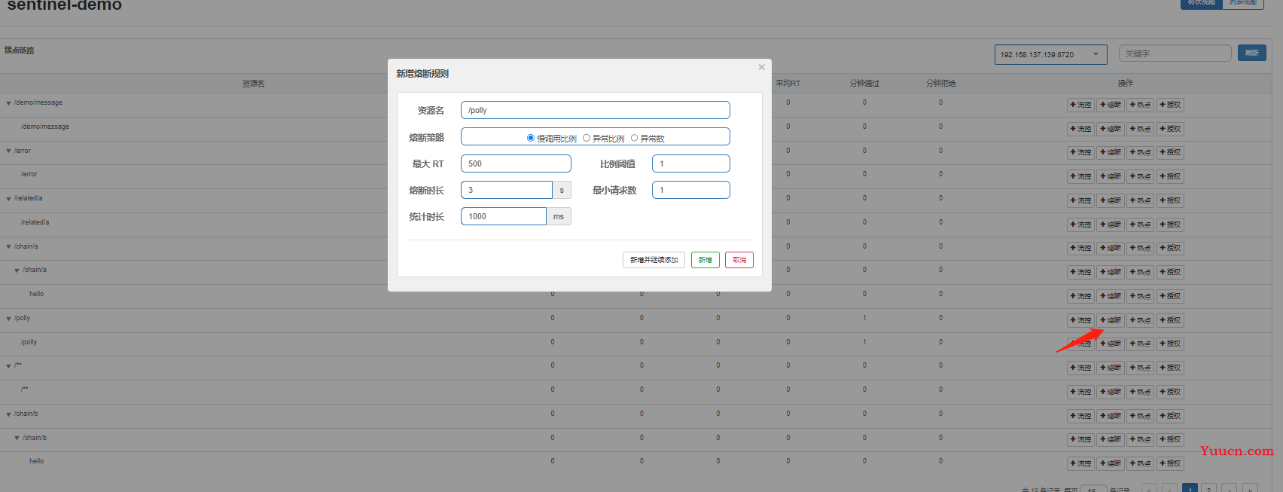1283x492 pixels.
Task: Collapse the top-level /chain/a tree node
Action: coord(9,247)
